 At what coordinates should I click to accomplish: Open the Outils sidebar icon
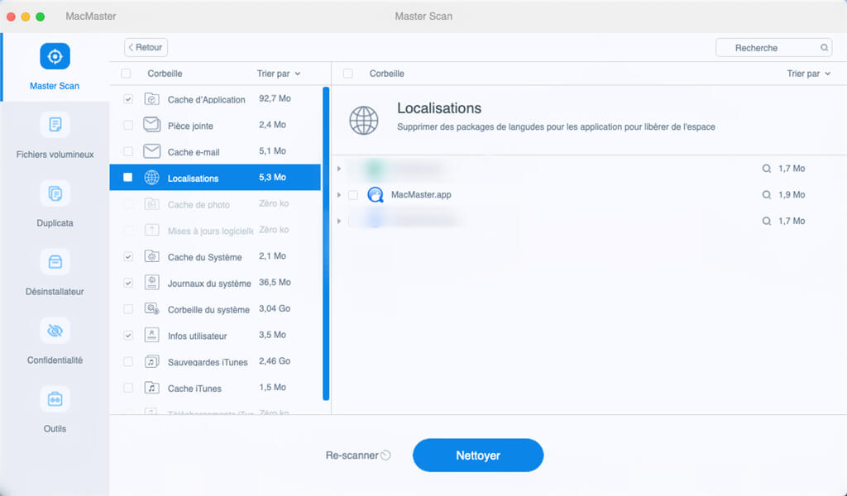pos(55,399)
